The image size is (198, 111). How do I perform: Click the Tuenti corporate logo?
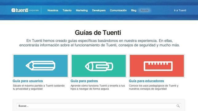pyautogui.click(x=25, y=10)
